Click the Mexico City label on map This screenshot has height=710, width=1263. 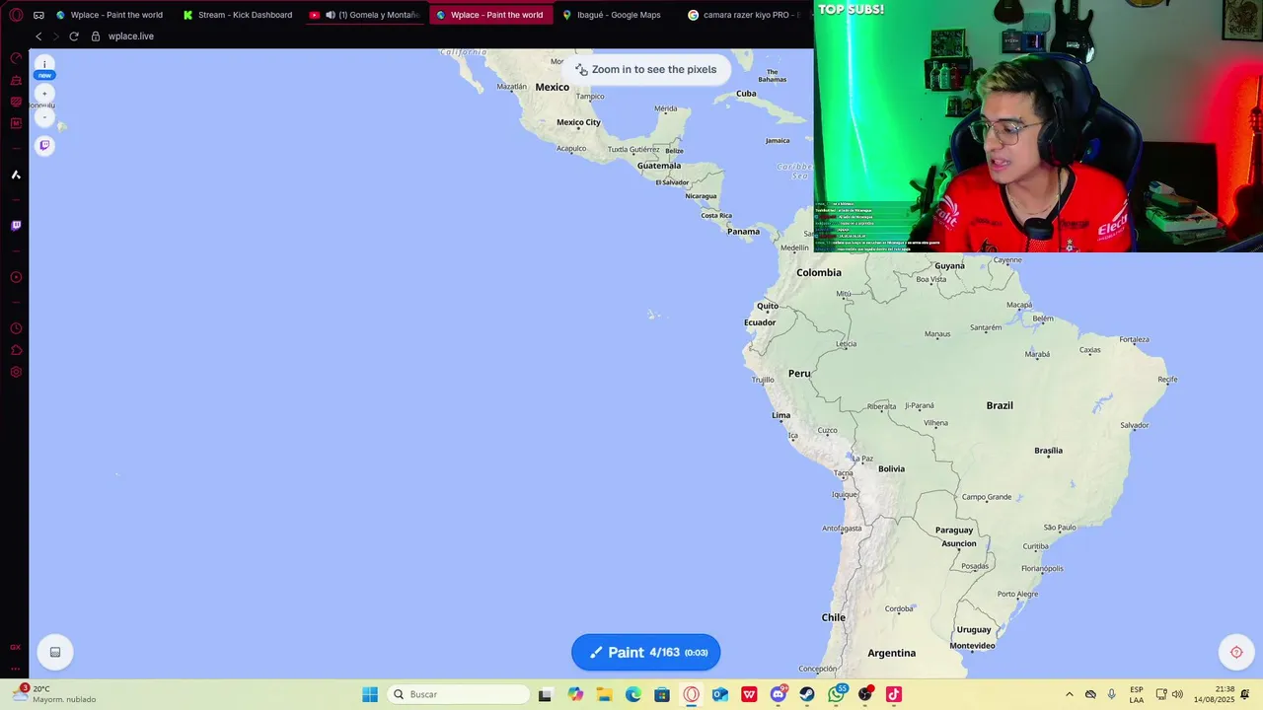pyautogui.click(x=578, y=122)
